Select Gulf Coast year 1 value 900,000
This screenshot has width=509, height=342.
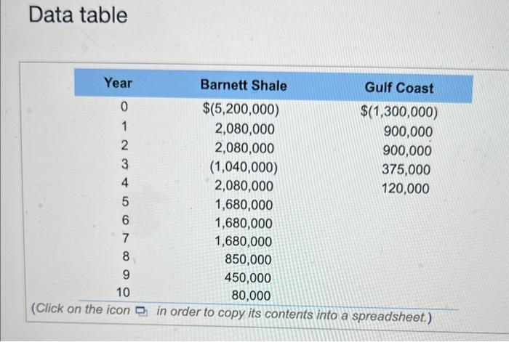tap(408, 131)
